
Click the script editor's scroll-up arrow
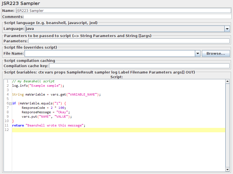tap(227, 81)
